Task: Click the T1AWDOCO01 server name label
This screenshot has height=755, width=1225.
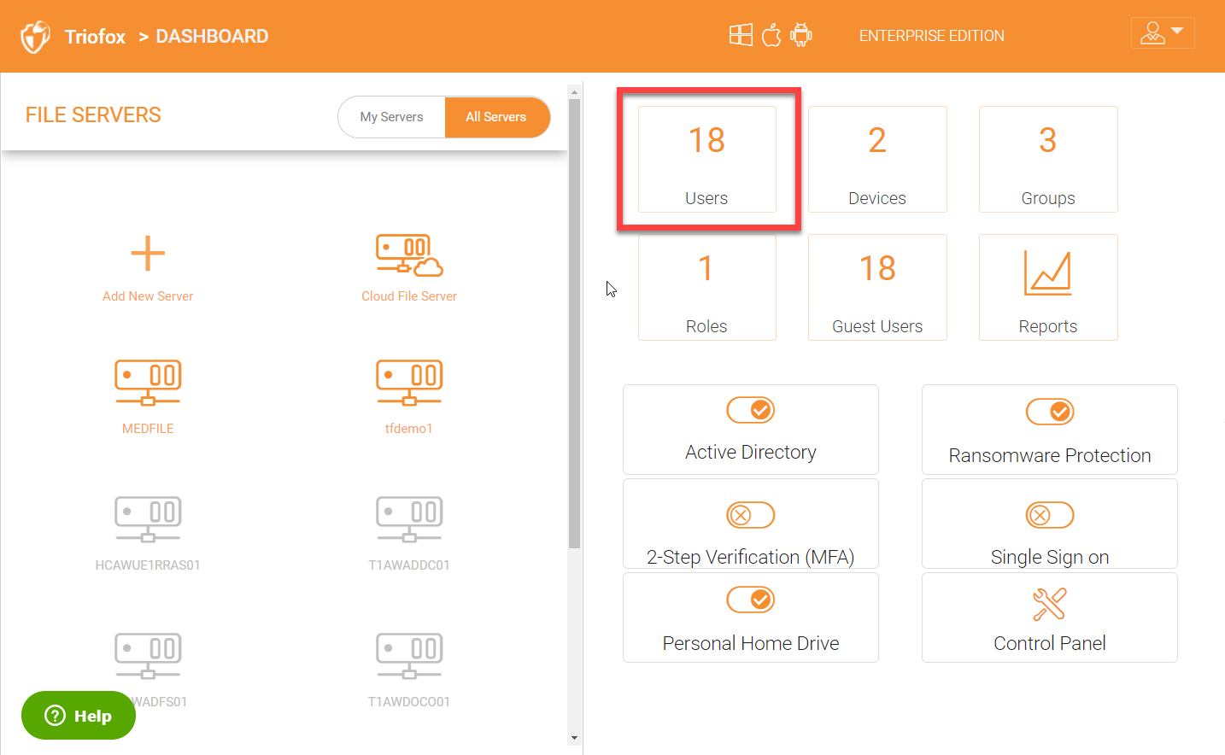Action: pos(409,702)
